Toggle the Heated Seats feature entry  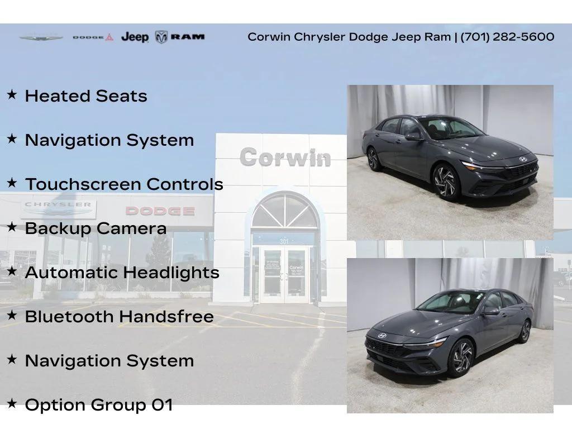point(85,96)
